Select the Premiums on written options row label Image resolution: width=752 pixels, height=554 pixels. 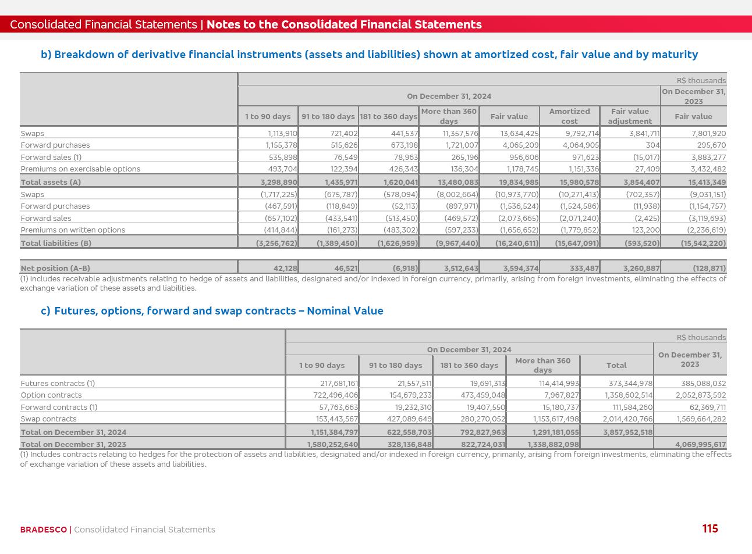click(73, 230)
